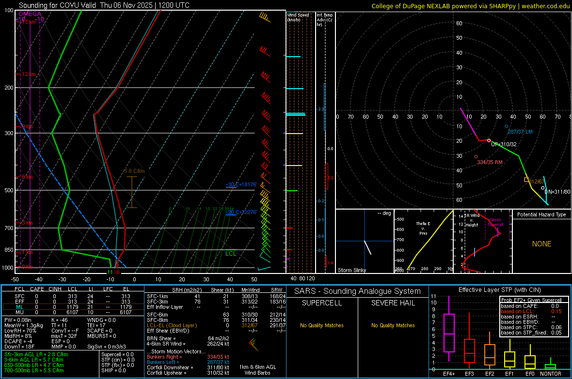Click the white Storm Slinky line
Image resolution: width=572 pixels, height=379 pixels.
[x=368, y=247]
